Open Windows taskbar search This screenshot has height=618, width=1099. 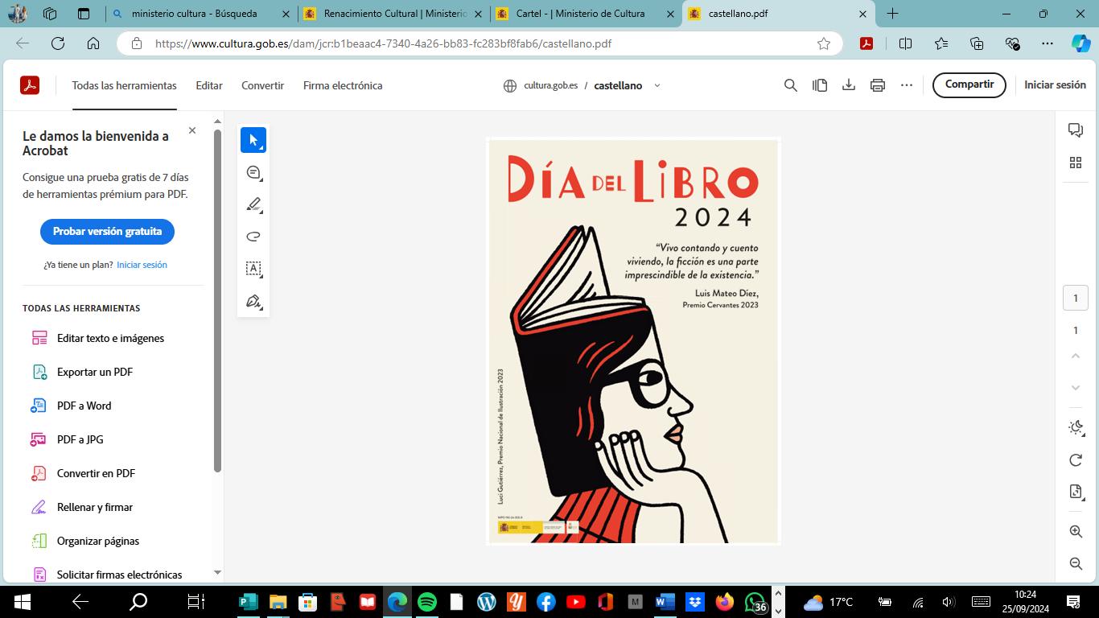138,602
